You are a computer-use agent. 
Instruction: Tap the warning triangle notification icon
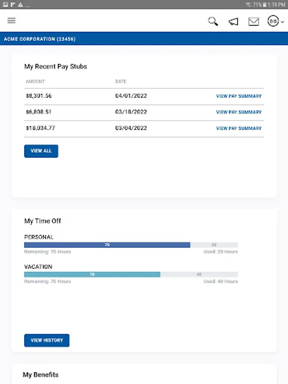coord(20,5)
